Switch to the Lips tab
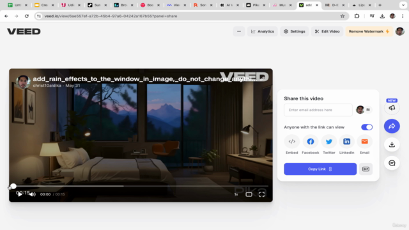This screenshot has height=230, width=409. pyautogui.click(x=362, y=5)
